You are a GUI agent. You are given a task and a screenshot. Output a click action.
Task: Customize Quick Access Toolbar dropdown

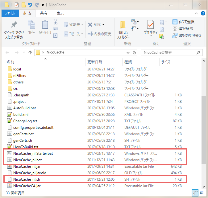pos(43,5)
